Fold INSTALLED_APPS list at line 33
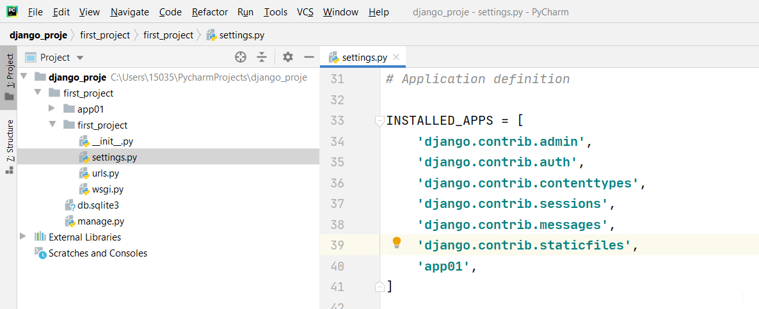The width and height of the screenshot is (759, 309). [379, 120]
